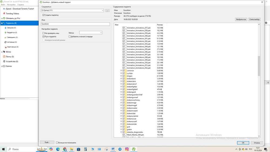This screenshot has height=152, width=270.
Task: Enable the Не проверять хеш checkbox
Action: click(43, 33)
